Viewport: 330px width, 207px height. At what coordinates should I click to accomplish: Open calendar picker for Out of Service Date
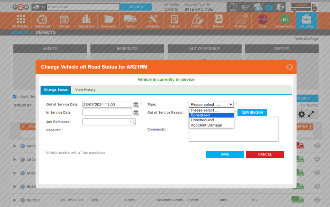tap(136, 105)
